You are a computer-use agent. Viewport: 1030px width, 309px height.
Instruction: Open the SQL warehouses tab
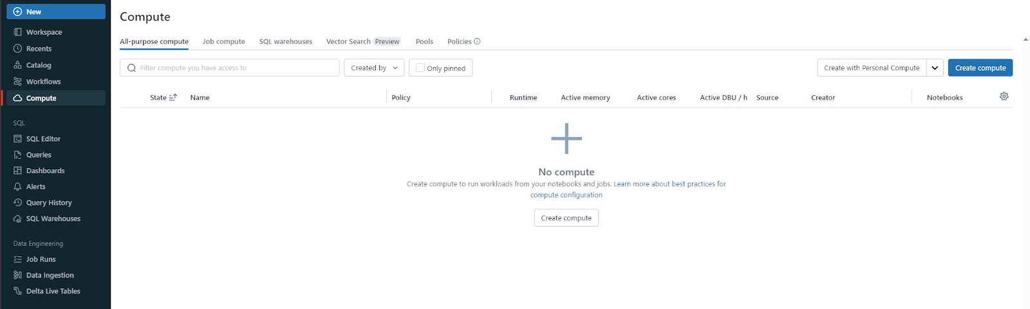pos(285,41)
